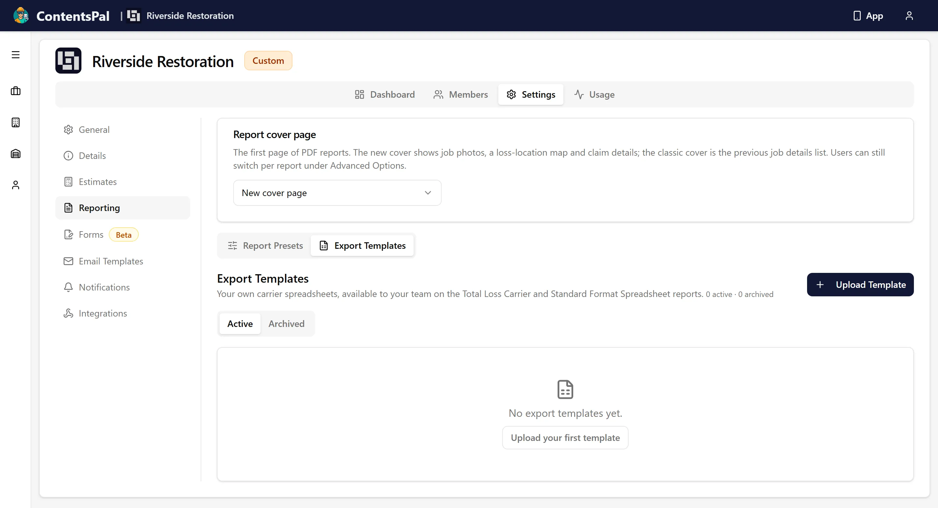Open General settings section
The image size is (938, 508).
(123, 130)
